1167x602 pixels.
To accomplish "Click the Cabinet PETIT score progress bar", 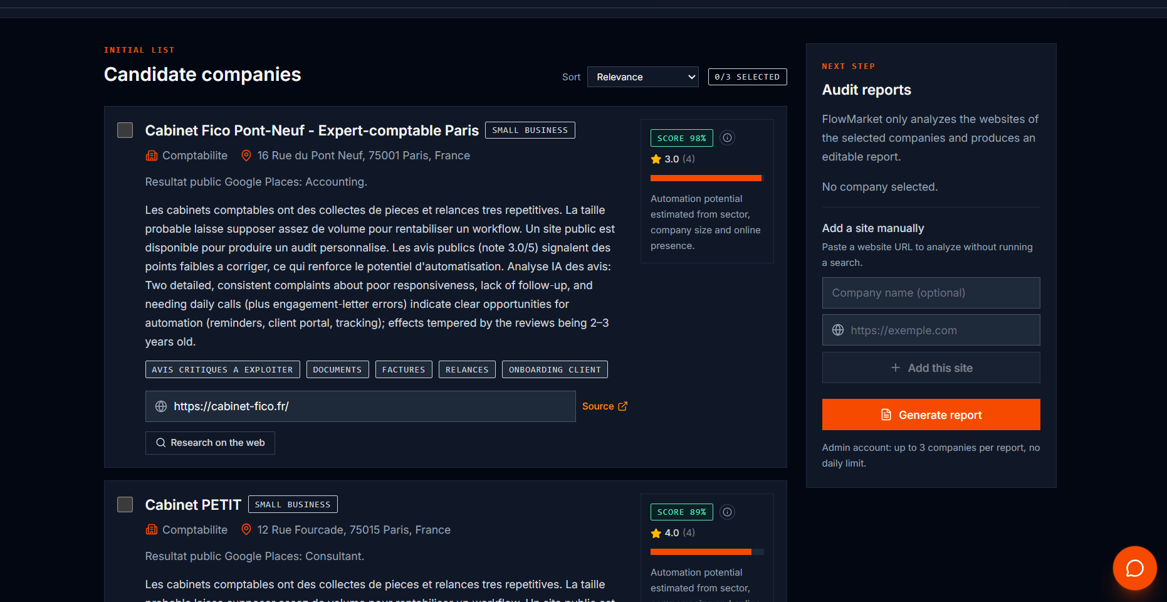I will point(707,552).
